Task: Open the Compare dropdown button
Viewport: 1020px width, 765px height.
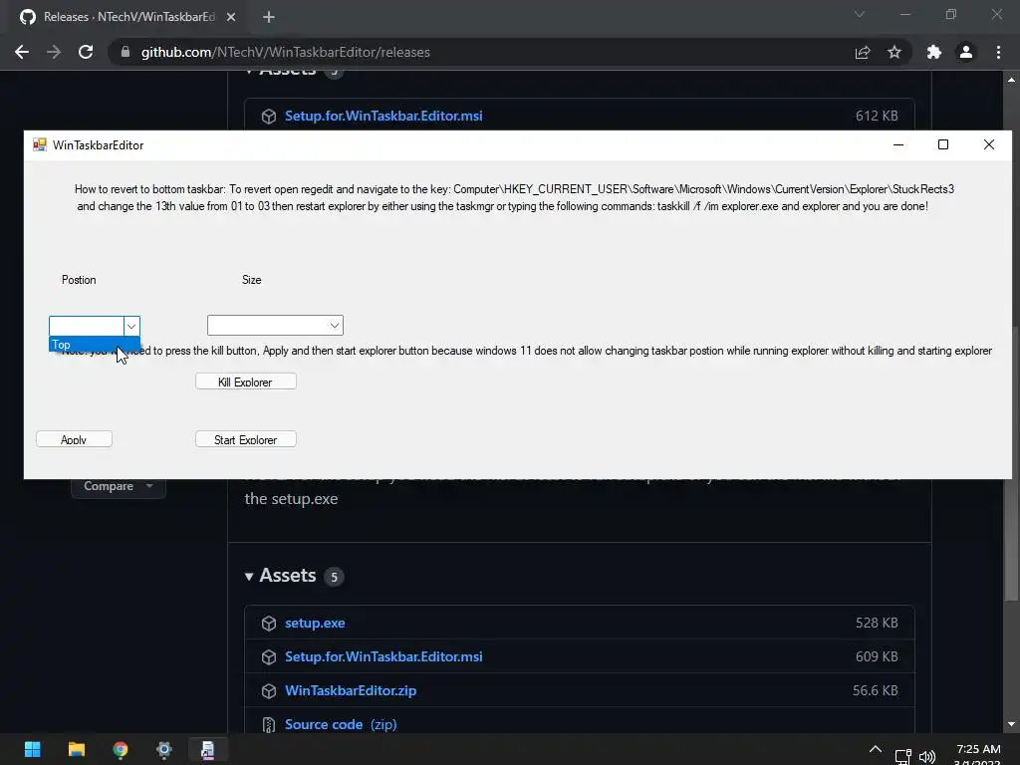Action: [119, 486]
